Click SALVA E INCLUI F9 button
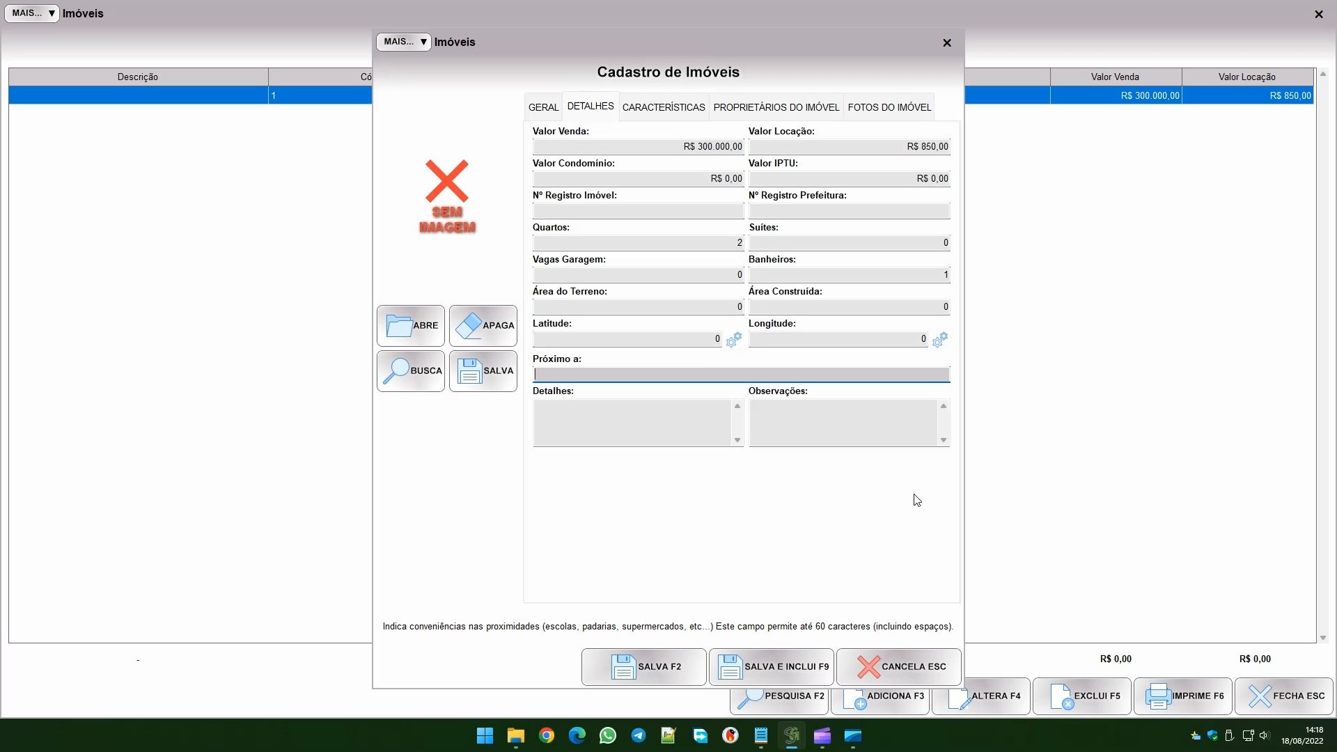The image size is (1337, 752). pos(772,667)
